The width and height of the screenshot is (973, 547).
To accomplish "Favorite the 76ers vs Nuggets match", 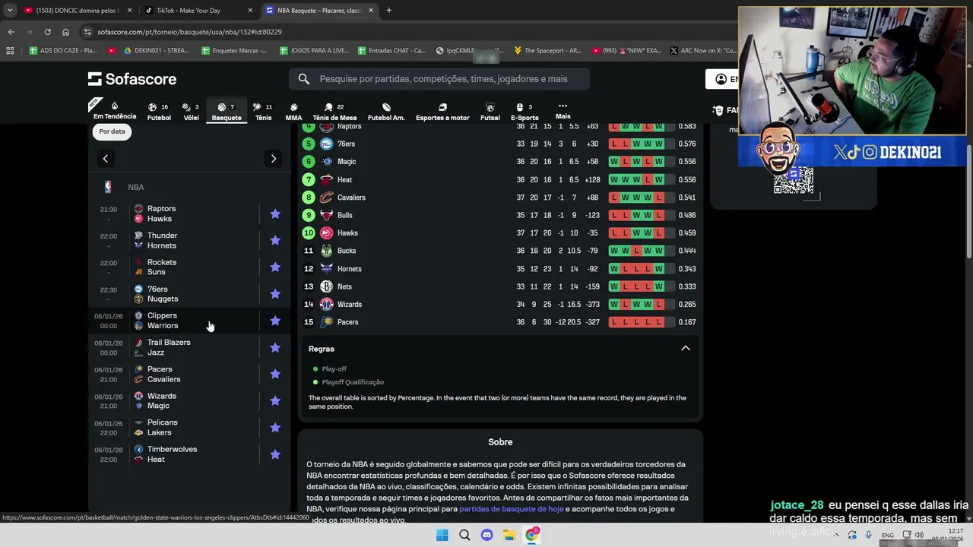I will tap(275, 294).
